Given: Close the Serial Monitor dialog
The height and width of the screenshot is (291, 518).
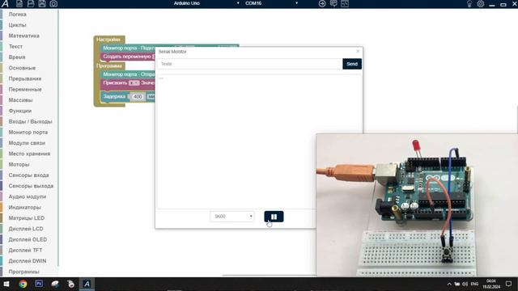Looking at the screenshot, I should pos(358,51).
